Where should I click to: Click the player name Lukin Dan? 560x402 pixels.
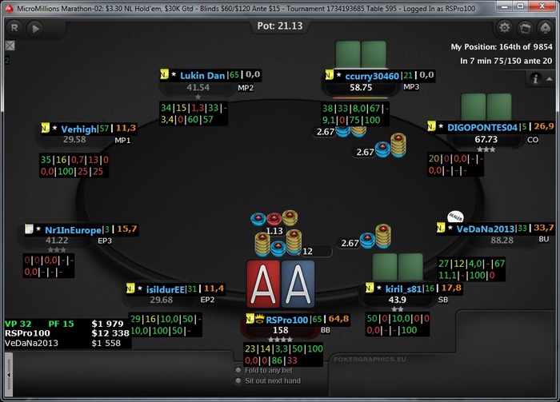[x=202, y=75]
